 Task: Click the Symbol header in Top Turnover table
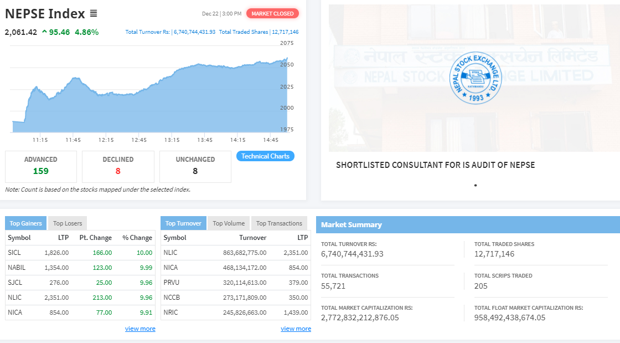coord(175,238)
